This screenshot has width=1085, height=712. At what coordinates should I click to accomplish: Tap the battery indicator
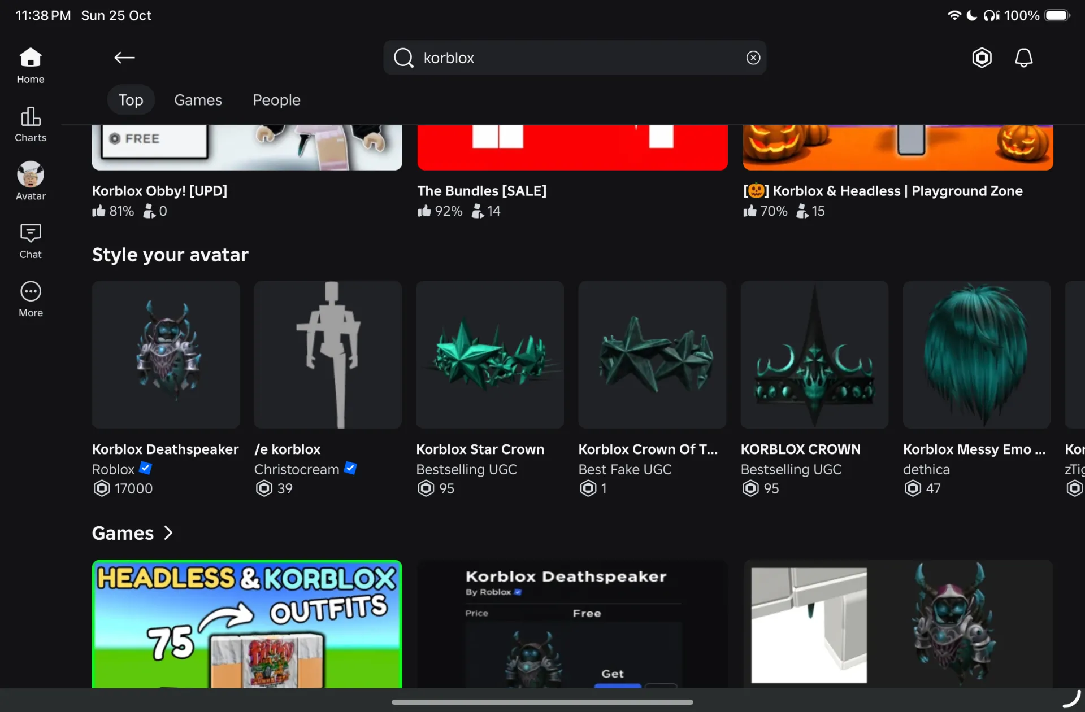coord(1057,15)
